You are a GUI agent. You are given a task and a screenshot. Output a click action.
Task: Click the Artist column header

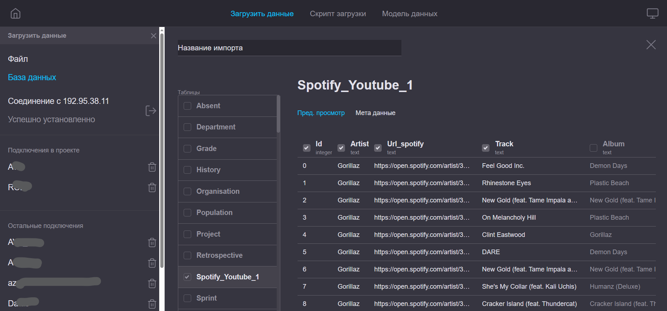coord(359,144)
